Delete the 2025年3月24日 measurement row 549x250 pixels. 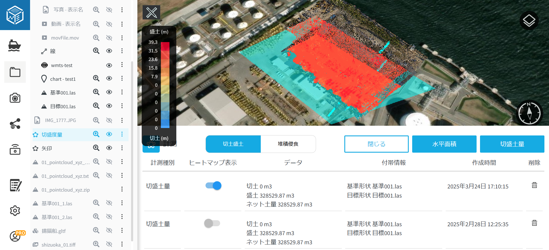point(534,185)
